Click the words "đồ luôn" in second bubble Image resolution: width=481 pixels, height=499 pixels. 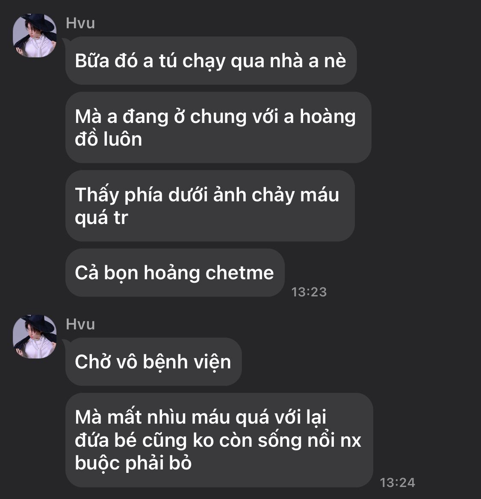click(x=108, y=139)
